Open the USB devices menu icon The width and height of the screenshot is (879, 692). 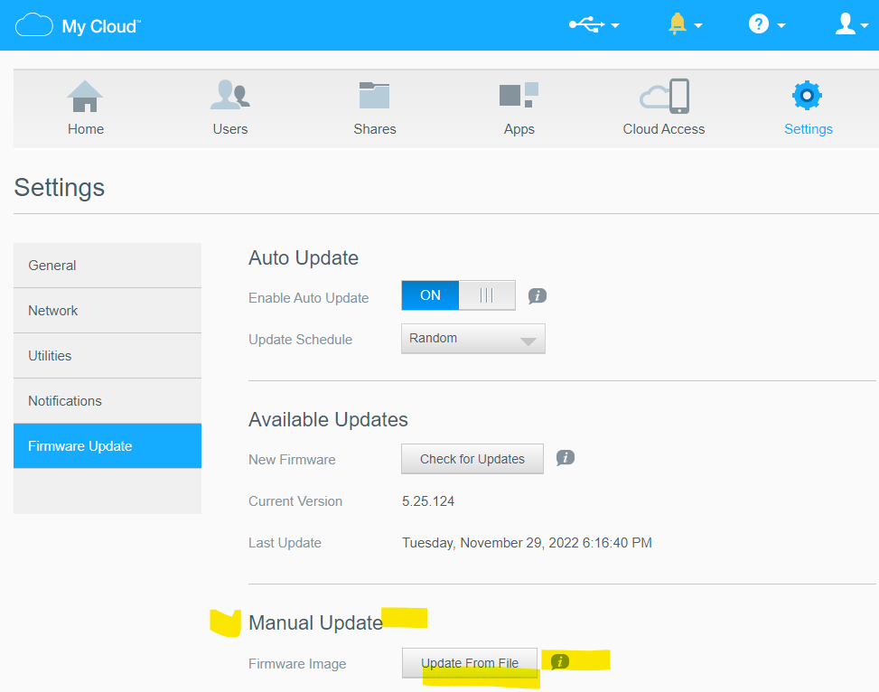[x=586, y=24]
